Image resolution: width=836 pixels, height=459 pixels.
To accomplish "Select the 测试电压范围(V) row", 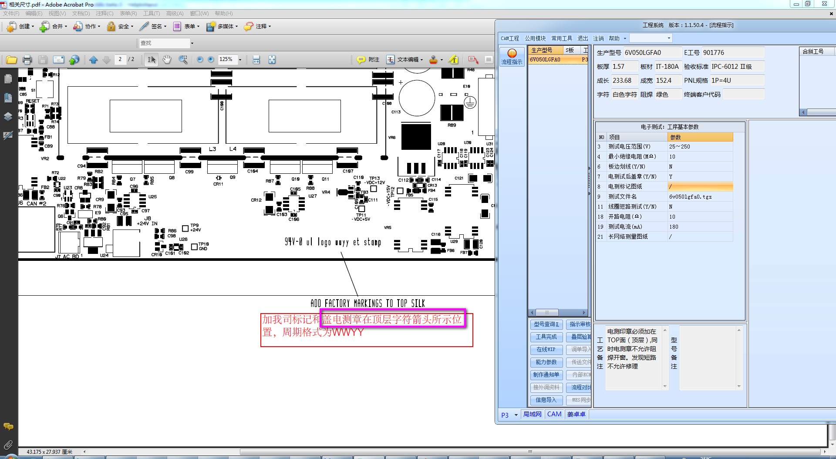I will [664, 147].
